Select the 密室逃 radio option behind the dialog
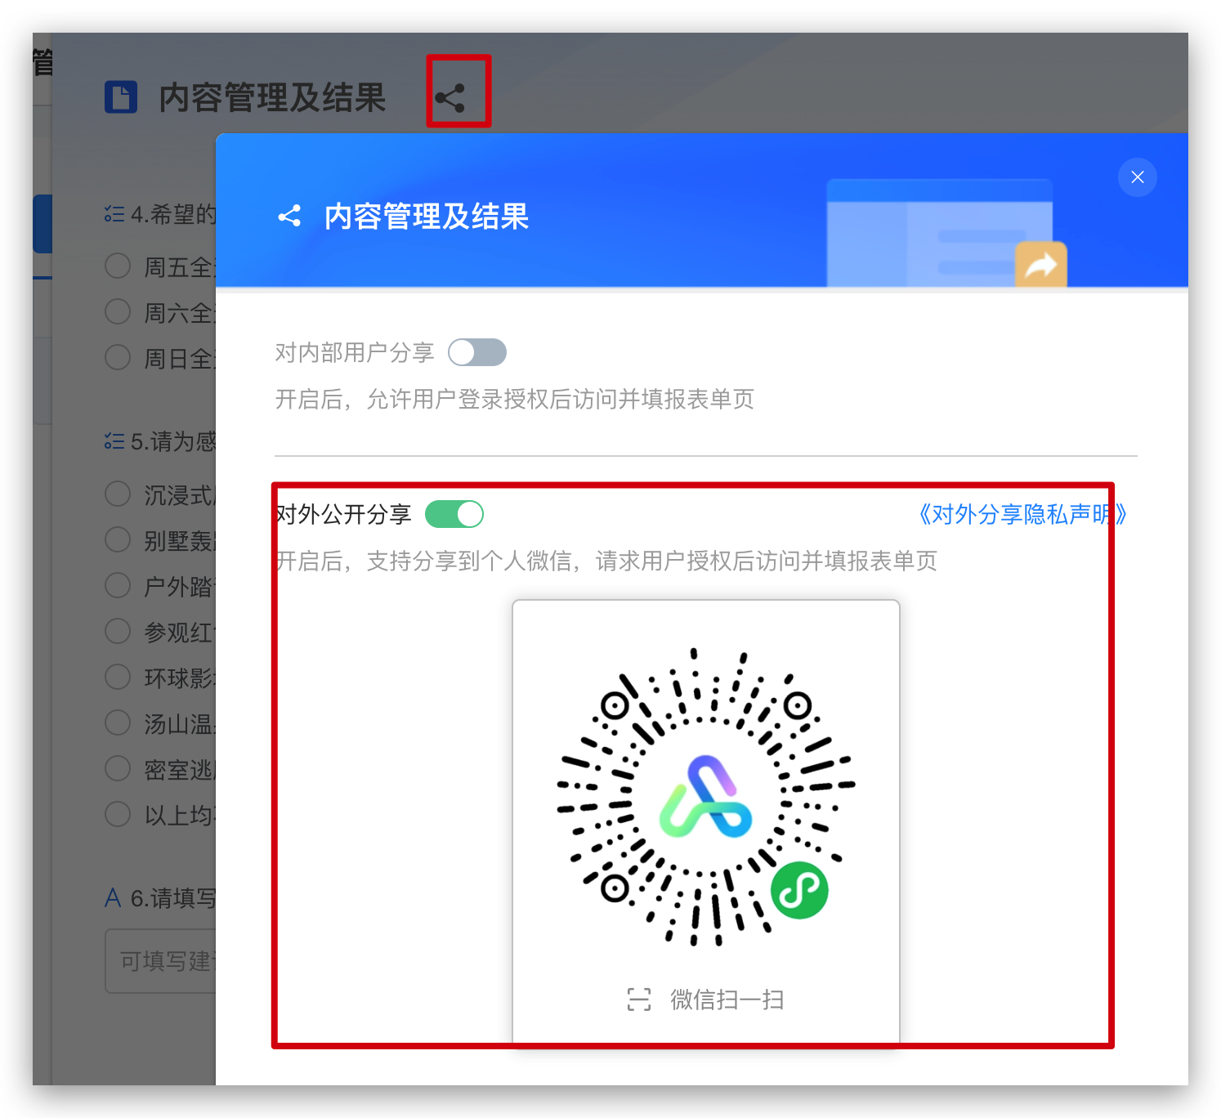Image resolution: width=1221 pixels, height=1118 pixels. click(x=118, y=768)
